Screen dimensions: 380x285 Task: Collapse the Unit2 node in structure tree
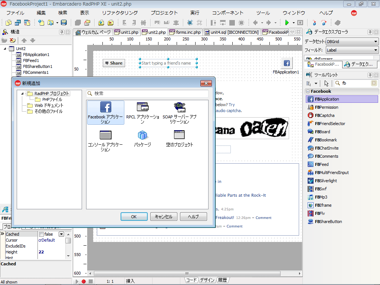pyautogui.click(x=5, y=49)
